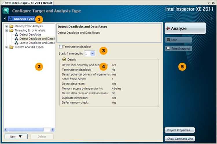The width and height of the screenshot is (217, 144).
Task: Collapse the Details section chevron
Action: click(x=64, y=60)
